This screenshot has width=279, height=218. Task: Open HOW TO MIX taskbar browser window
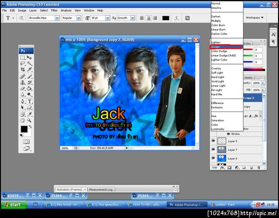[x=146, y=205]
